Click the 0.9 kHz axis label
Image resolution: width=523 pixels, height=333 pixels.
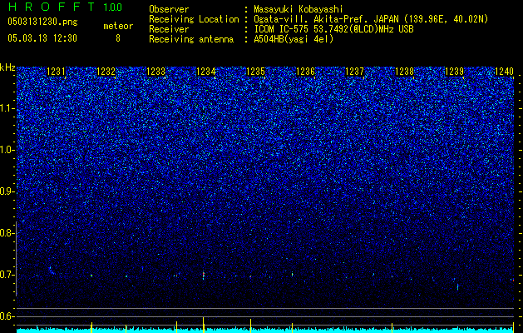(6, 191)
